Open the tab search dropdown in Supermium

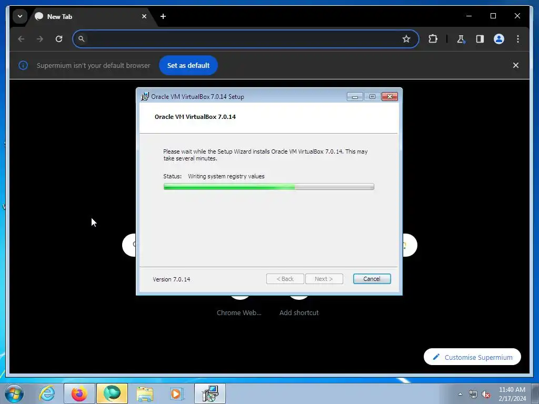point(20,16)
